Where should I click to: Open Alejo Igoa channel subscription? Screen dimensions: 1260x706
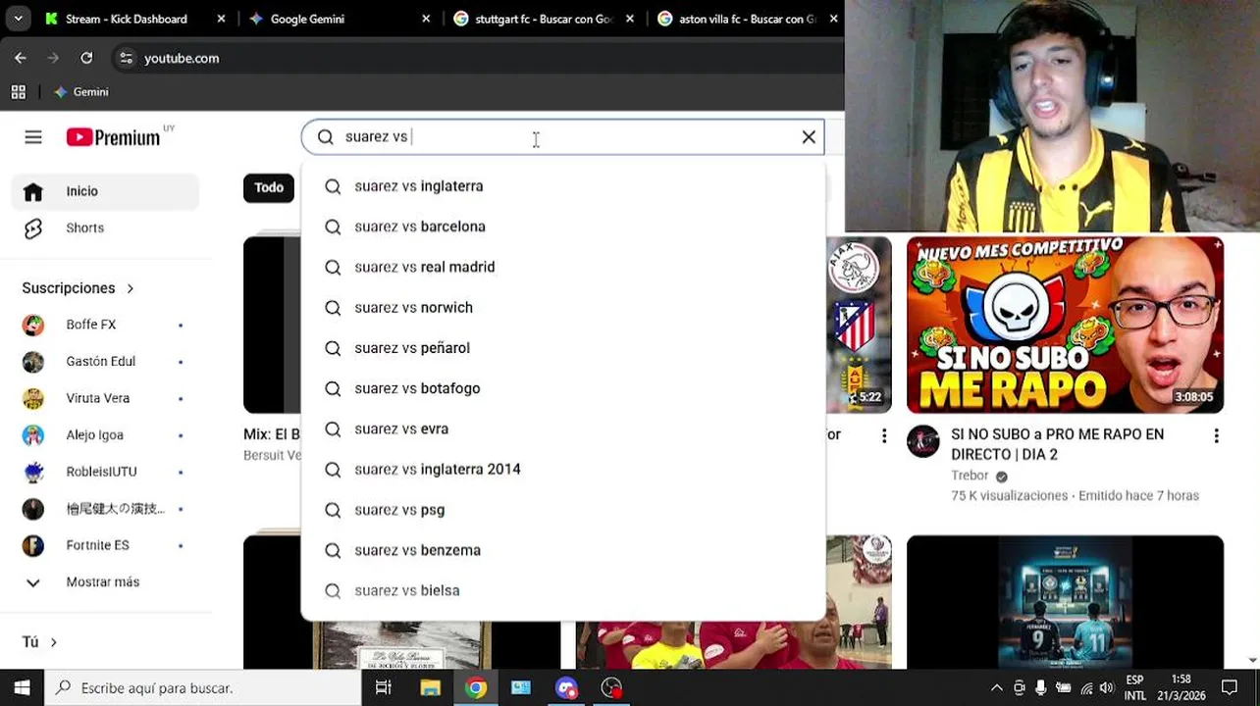click(x=105, y=434)
